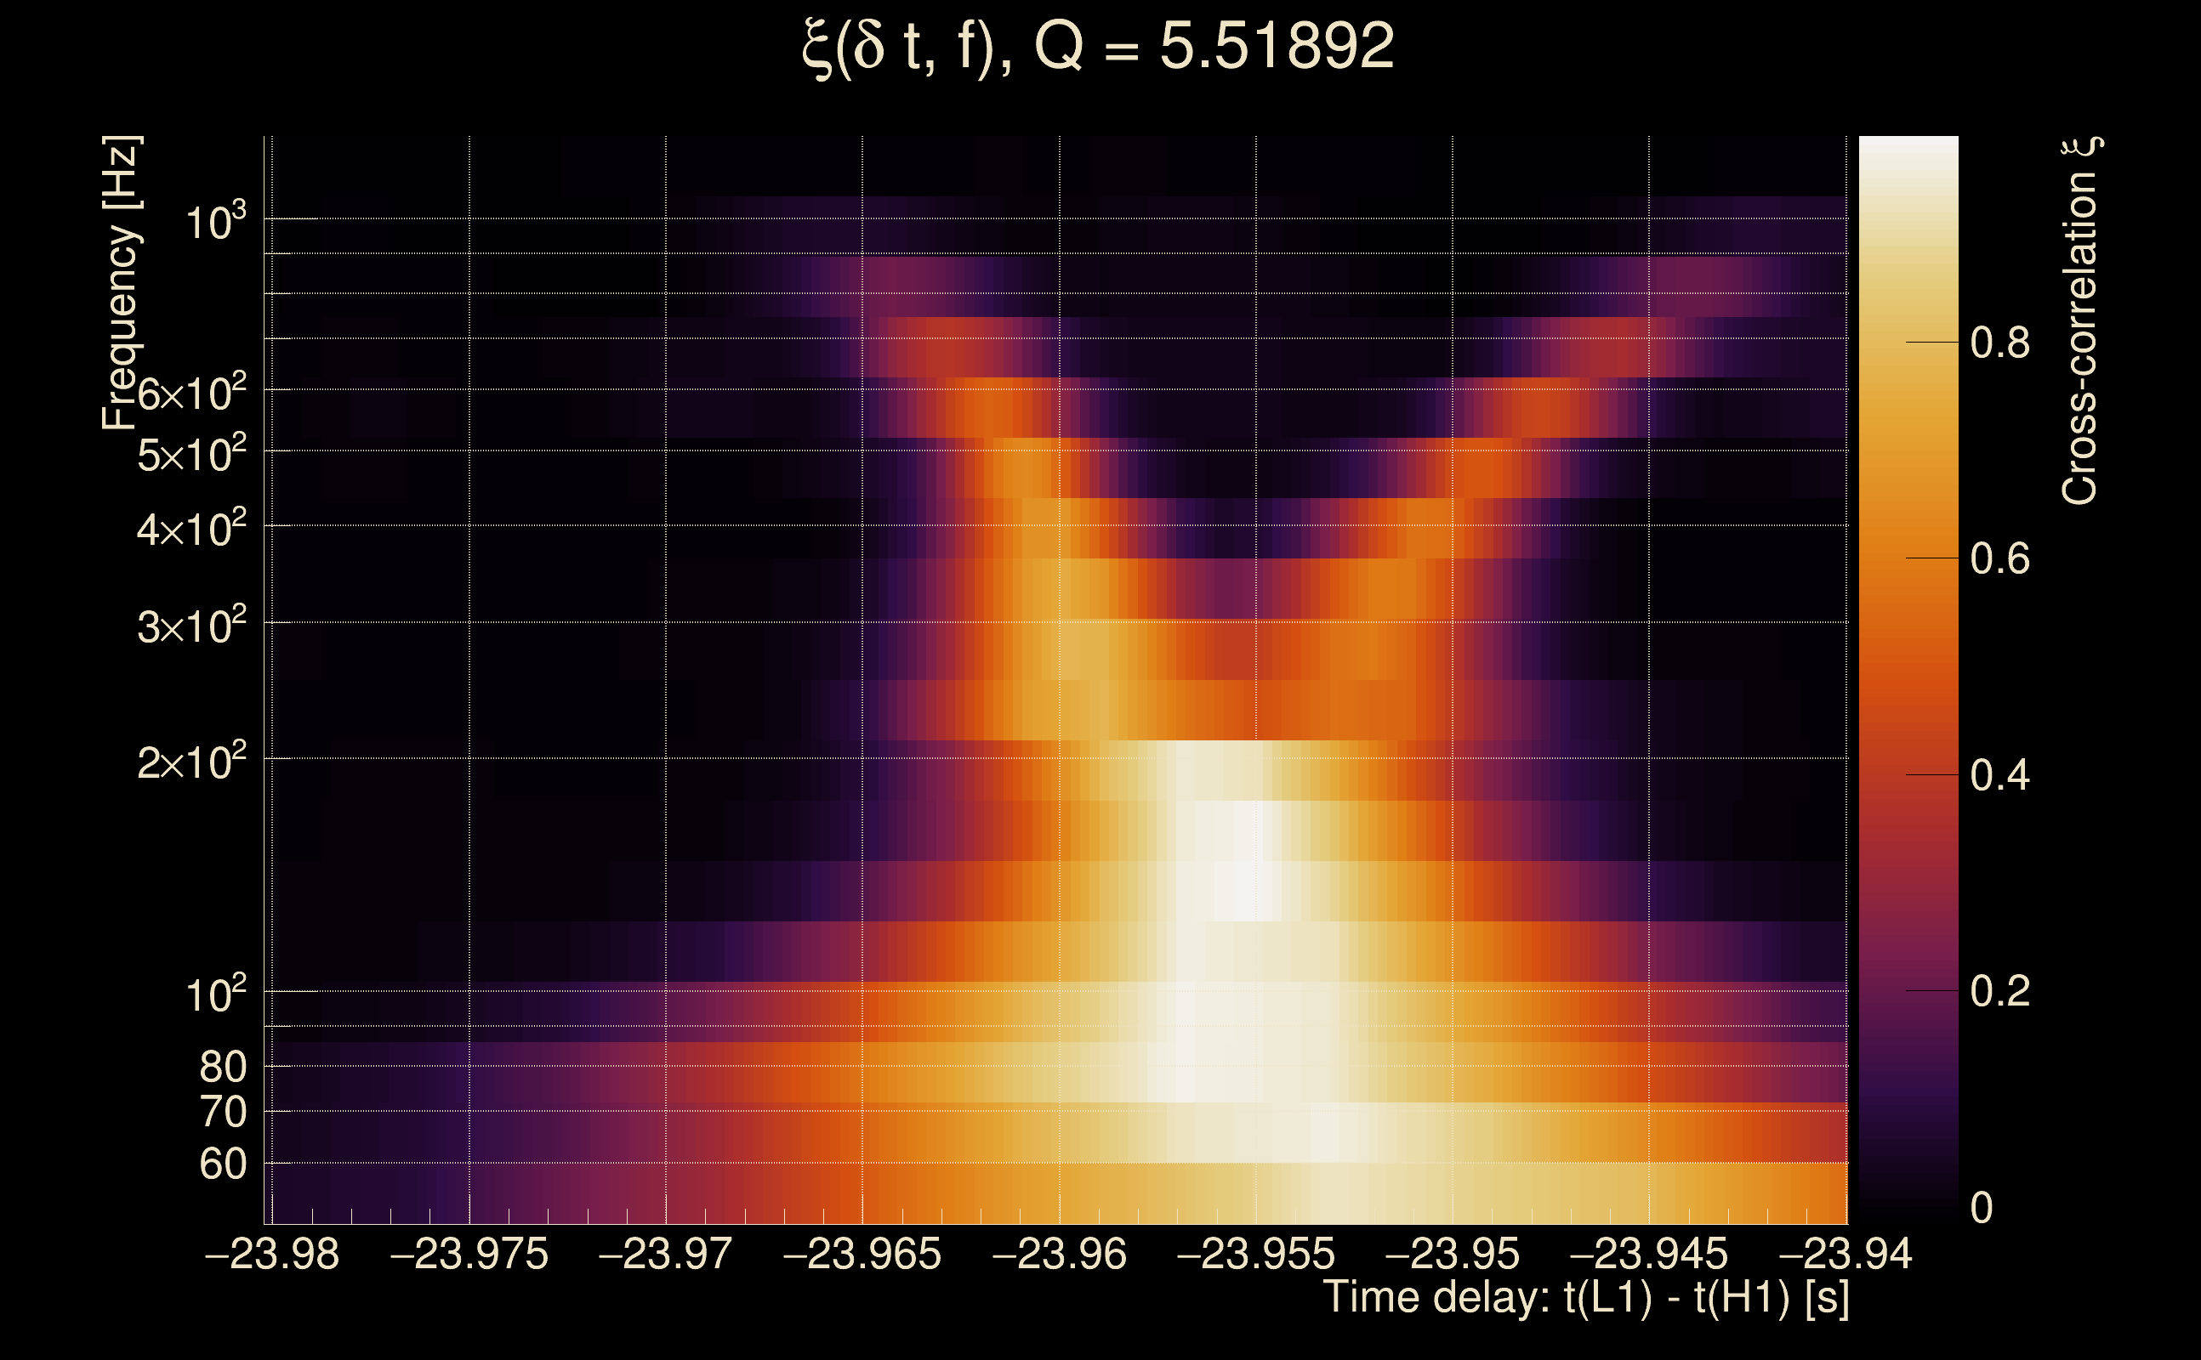2201x1360 pixels.
Task: Click the 60 Hz frequency tick label
Action: tap(223, 1164)
